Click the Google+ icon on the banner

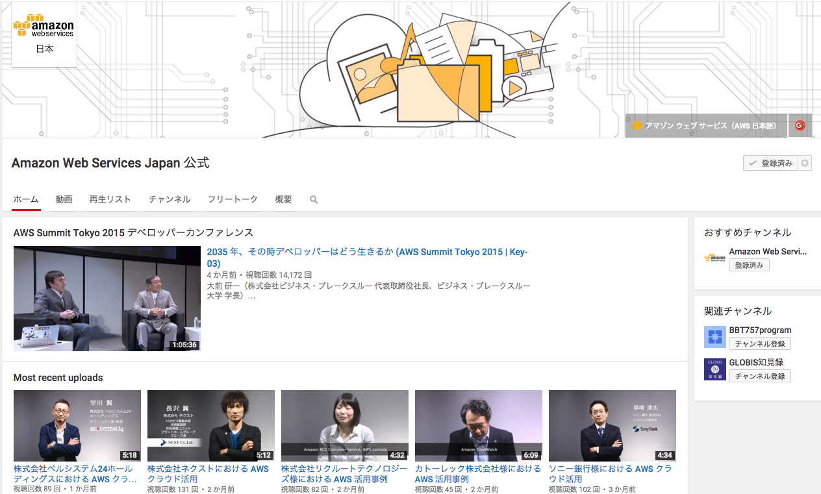click(x=800, y=125)
